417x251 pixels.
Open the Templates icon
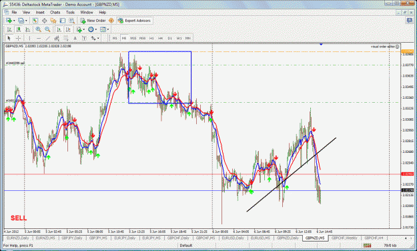(x=103, y=29)
